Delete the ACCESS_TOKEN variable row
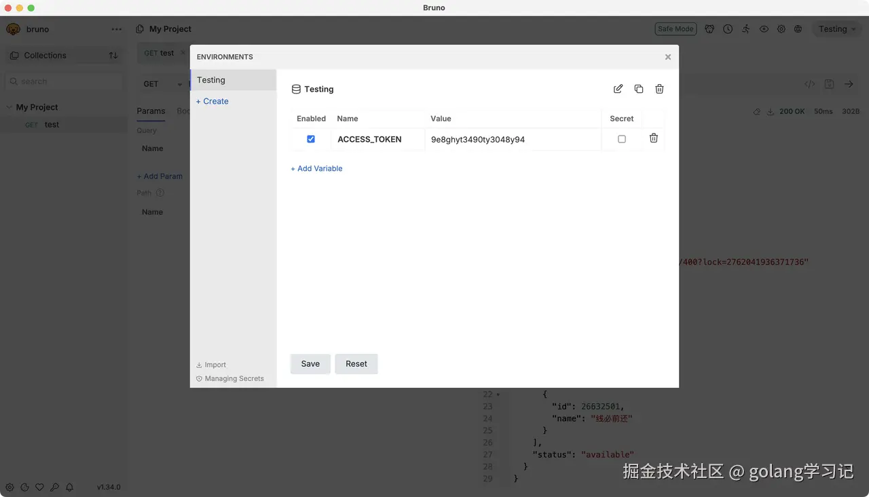The width and height of the screenshot is (869, 497). pyautogui.click(x=654, y=138)
